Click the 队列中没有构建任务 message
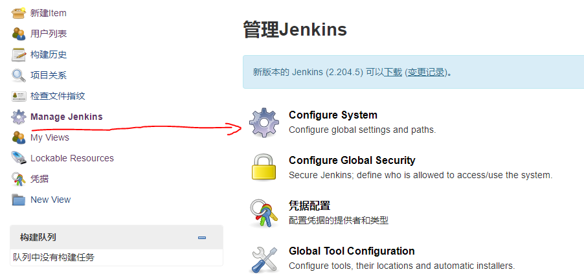The width and height of the screenshot is (584, 276). coord(54,257)
